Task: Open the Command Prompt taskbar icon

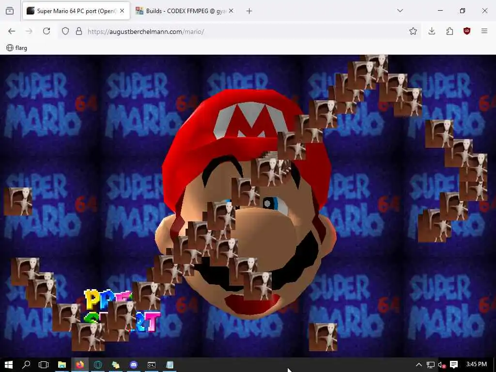Action: click(152, 365)
